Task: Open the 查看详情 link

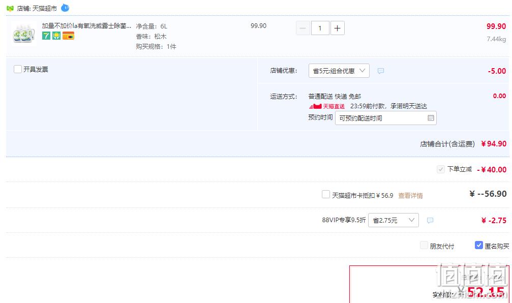Action: point(410,196)
